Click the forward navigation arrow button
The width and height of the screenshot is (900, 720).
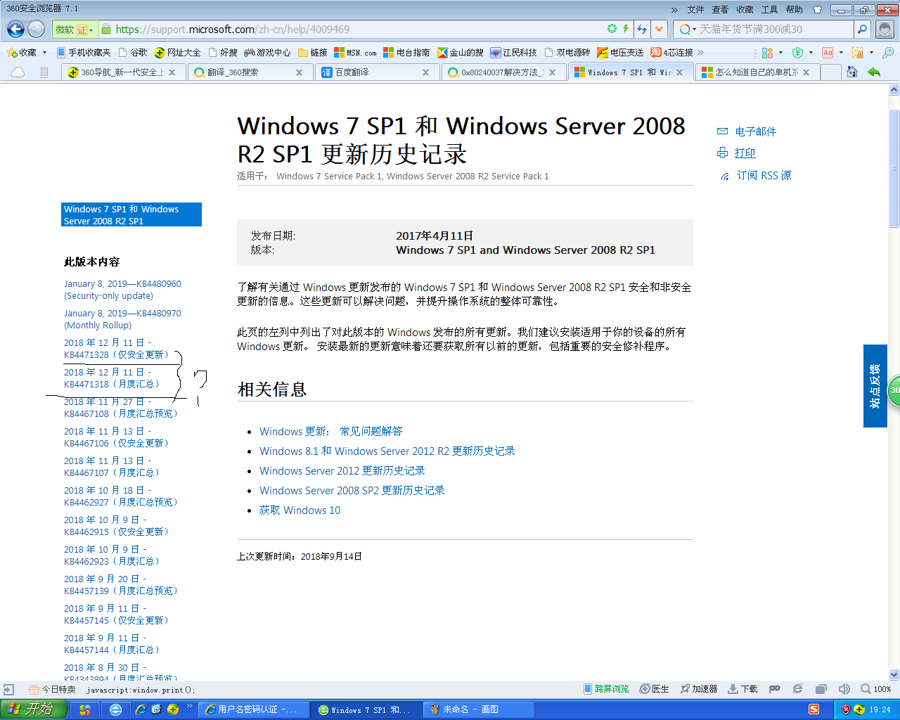pyautogui.click(x=37, y=29)
